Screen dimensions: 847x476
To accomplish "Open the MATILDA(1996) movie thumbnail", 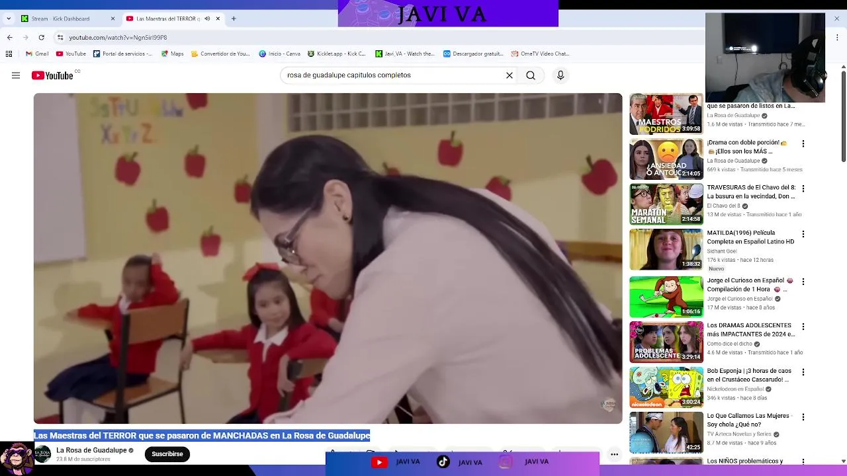I will pos(666,250).
